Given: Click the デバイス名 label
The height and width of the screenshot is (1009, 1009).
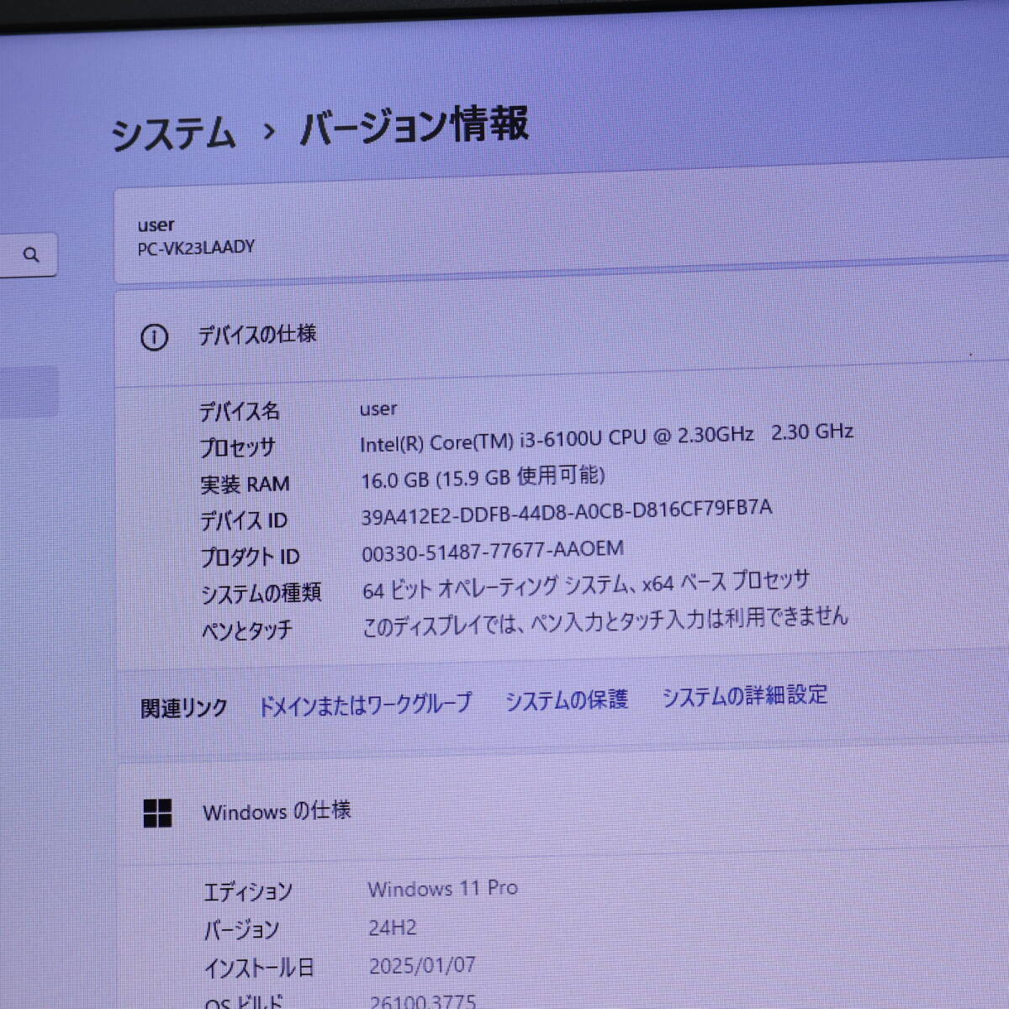Looking at the screenshot, I should tap(239, 411).
